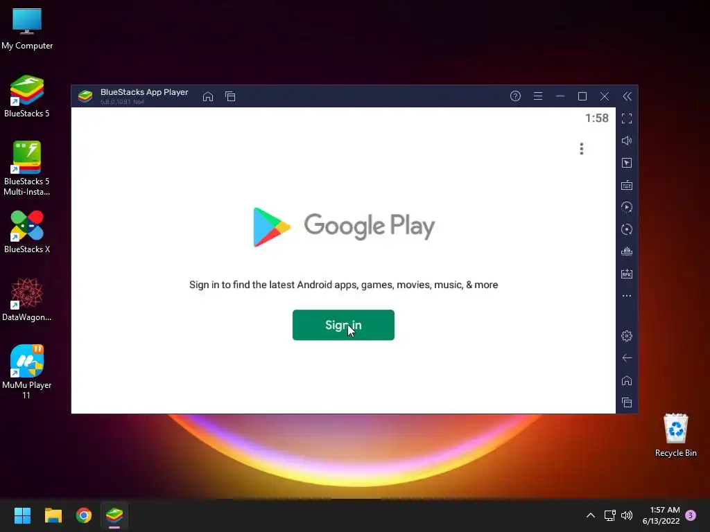Open keyboard game controls icon
Screen dimensions: 710x532
(x=627, y=185)
